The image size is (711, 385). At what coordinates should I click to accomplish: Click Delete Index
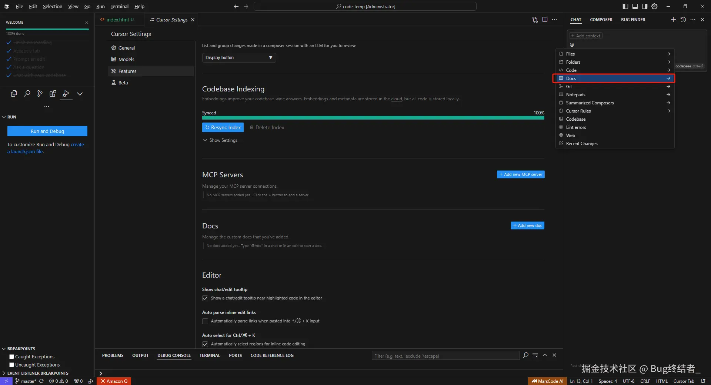point(267,127)
